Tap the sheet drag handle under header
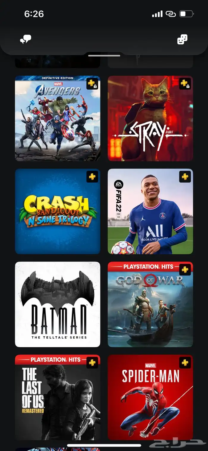This screenshot has width=208, height=451. tap(104, 55)
